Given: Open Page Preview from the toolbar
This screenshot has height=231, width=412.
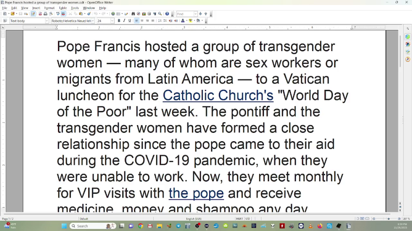Looking at the screenshot, I should point(51,14).
